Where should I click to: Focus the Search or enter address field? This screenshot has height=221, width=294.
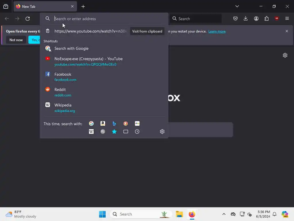[104, 19]
